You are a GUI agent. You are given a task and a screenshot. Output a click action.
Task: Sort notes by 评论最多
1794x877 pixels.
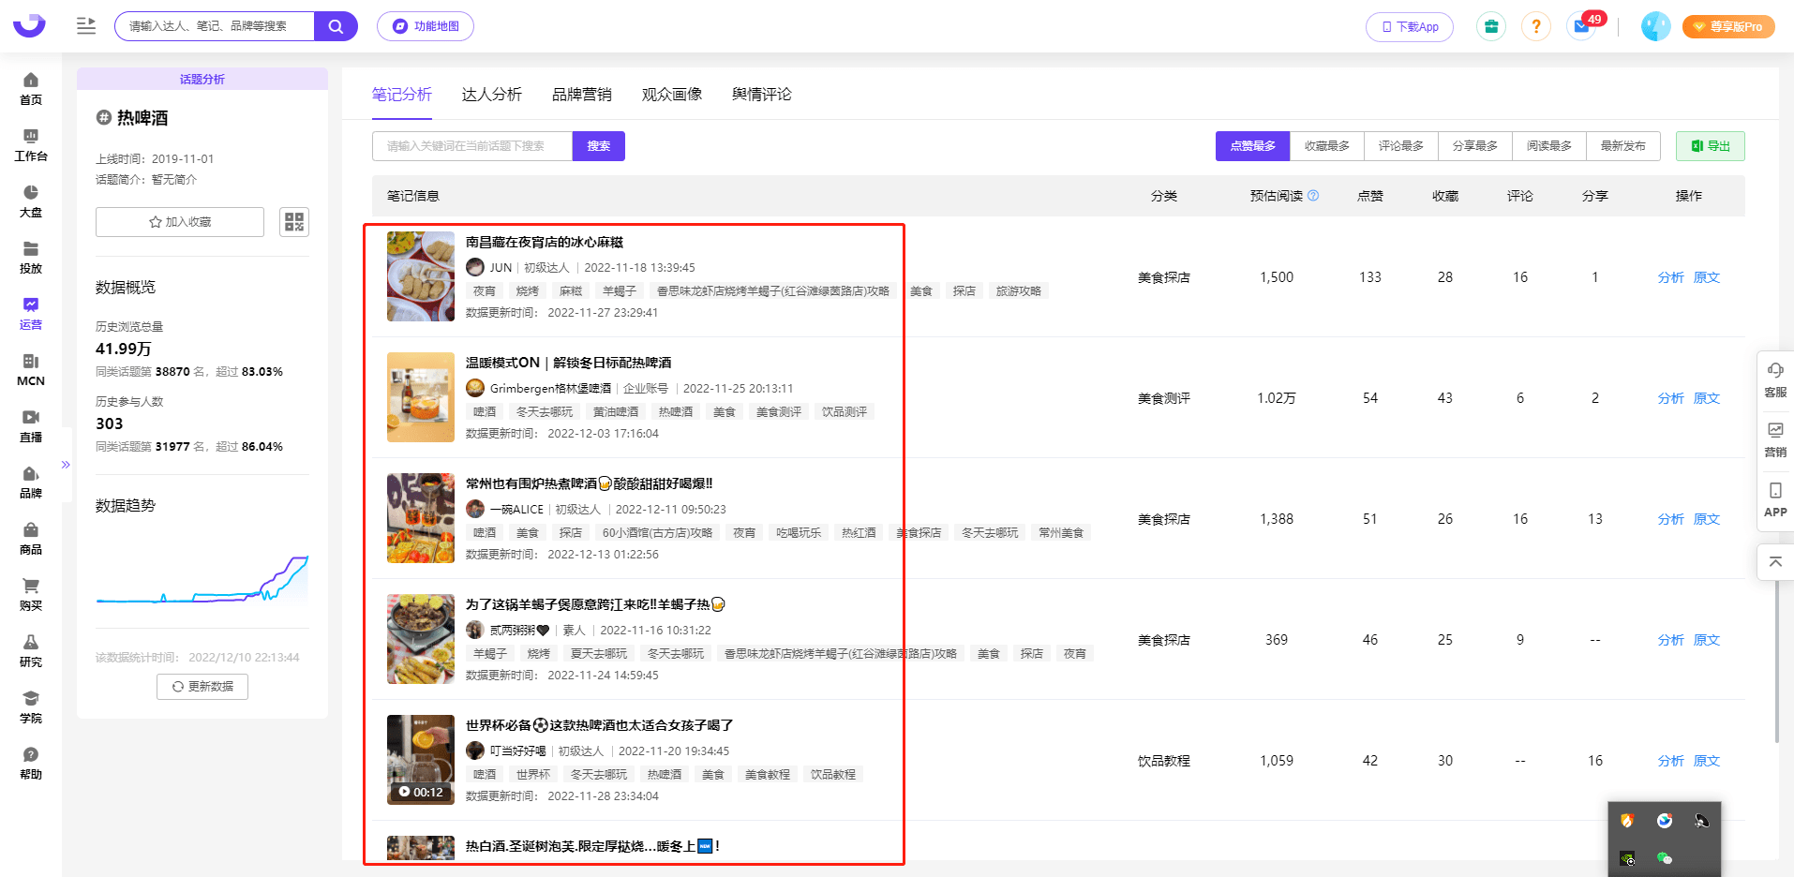1401,146
